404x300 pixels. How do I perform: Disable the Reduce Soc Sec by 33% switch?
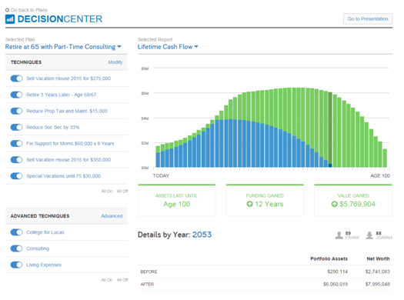pos(16,127)
